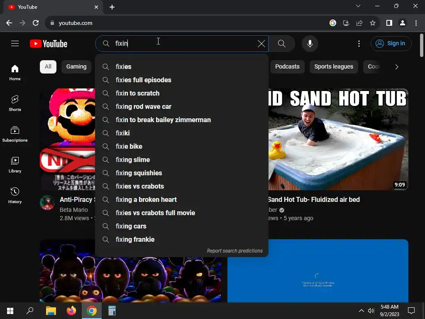Select the Sports leagues filter chip
This screenshot has height=319, width=425.
(x=334, y=67)
